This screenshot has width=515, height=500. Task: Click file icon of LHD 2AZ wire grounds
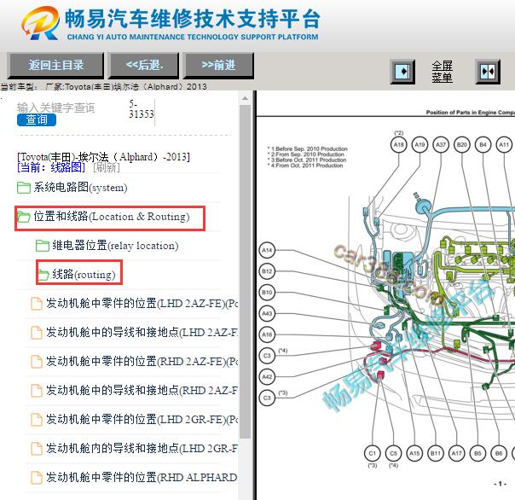click(37, 333)
